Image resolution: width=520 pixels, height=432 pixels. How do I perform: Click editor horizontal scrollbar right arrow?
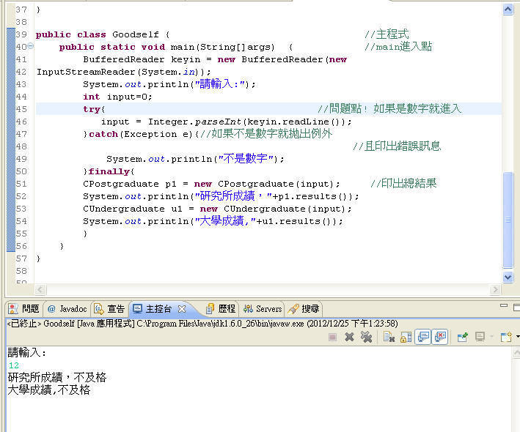click(x=495, y=290)
